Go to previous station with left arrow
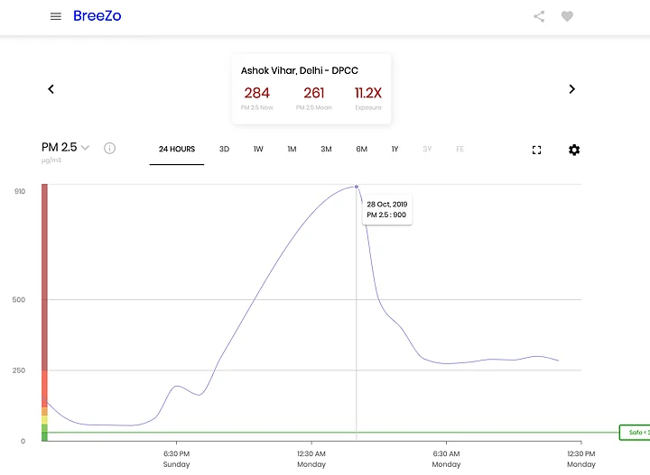Viewport: 650px width, 475px height. point(51,89)
